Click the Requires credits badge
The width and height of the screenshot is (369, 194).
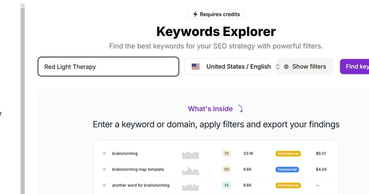(216, 14)
